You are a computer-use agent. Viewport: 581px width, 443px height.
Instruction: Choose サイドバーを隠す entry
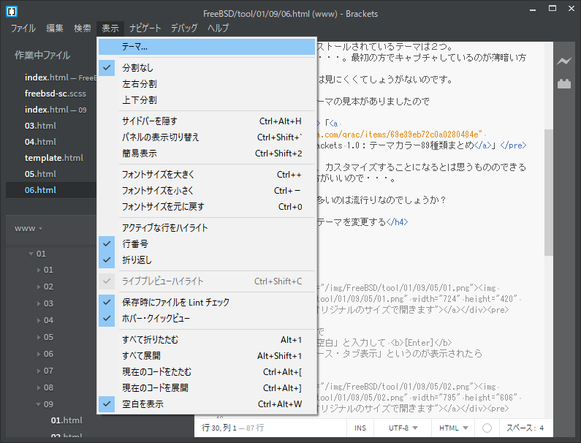tap(207, 121)
